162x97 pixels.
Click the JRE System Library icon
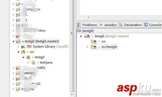click(x=23, y=47)
